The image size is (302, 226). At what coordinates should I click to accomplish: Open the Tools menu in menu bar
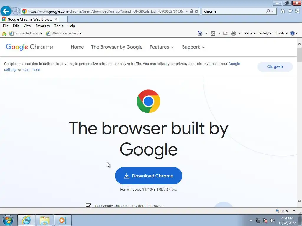59,26
